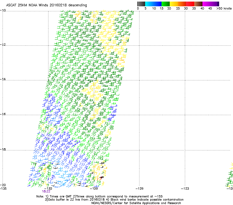The image size is (233, 205).
Task: Click the chart title 'ASCAT 25KM NOAA Winds'
Action: [x=27, y=5]
